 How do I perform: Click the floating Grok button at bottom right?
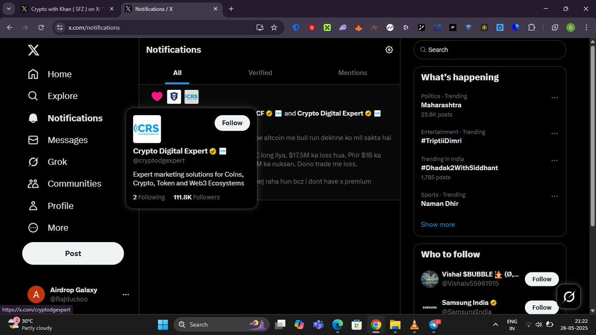[x=569, y=297]
